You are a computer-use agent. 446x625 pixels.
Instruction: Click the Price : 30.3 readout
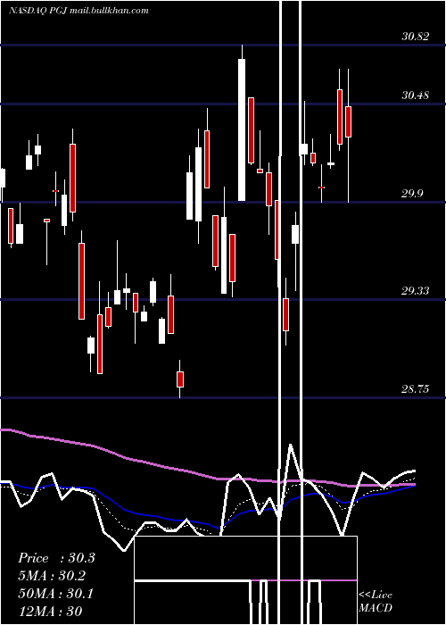56,558
